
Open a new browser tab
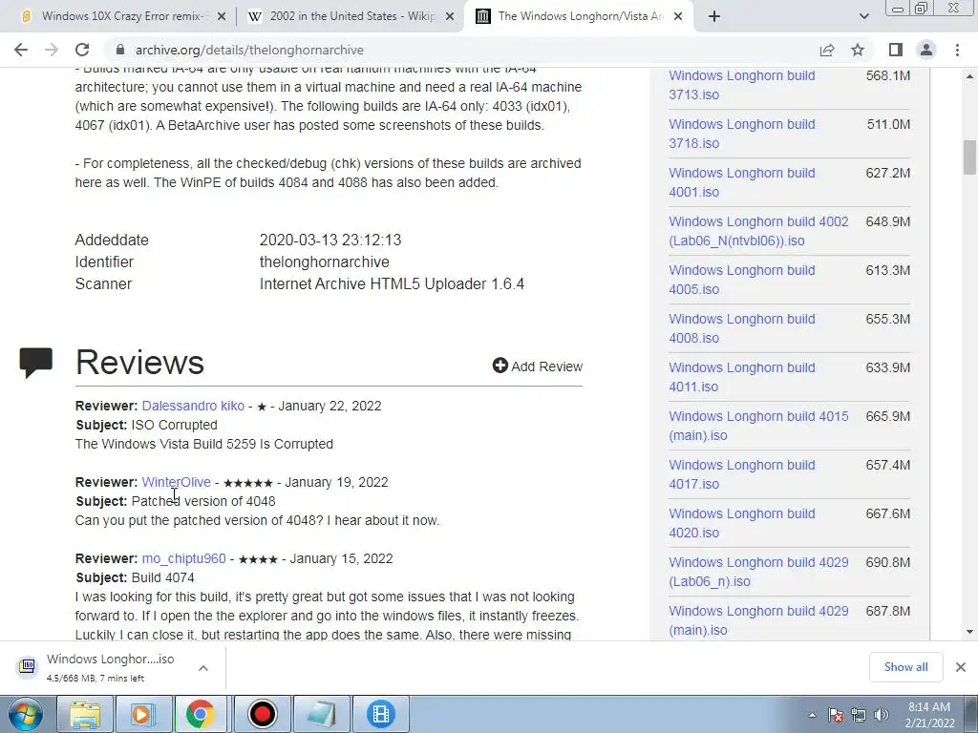coord(714,16)
